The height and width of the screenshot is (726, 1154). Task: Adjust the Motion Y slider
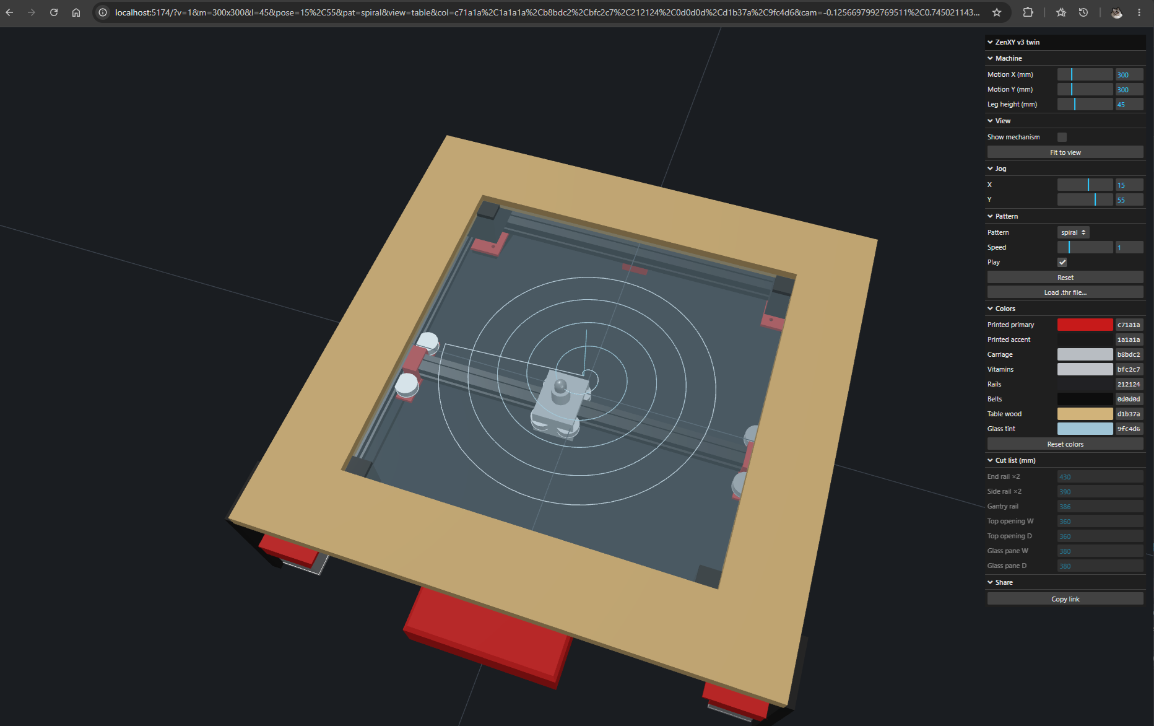tap(1085, 89)
